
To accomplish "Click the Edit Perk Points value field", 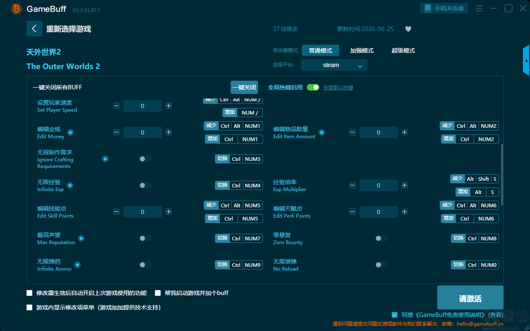I will click(x=378, y=212).
